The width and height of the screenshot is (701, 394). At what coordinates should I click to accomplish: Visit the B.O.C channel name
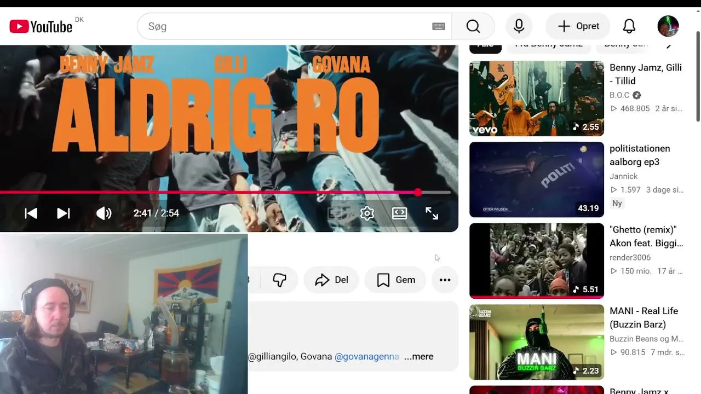(x=619, y=95)
